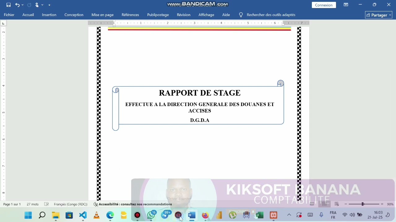Open the Révision tab
This screenshot has height=222, width=396.
[184, 15]
